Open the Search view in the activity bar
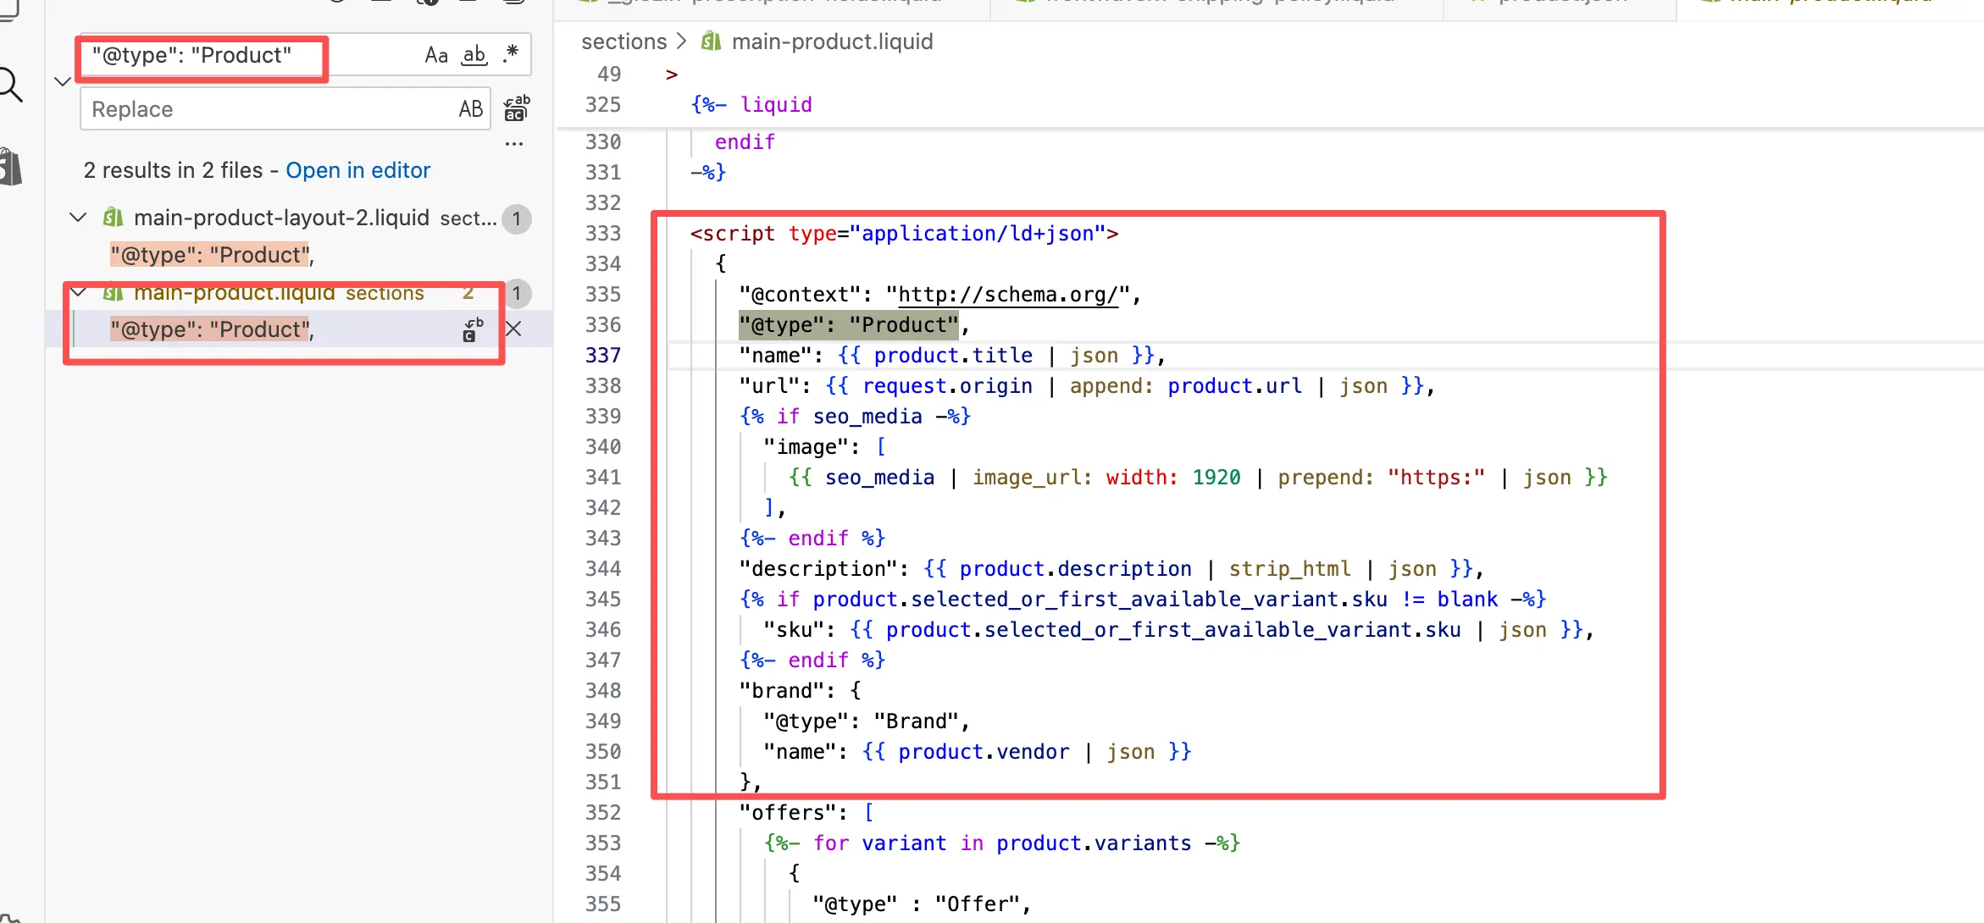 10,85
